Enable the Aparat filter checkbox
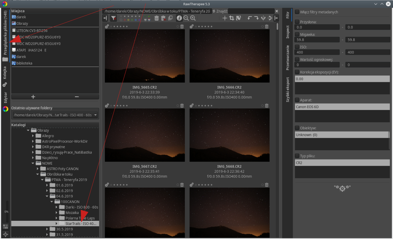Viewport: 393px width, 239px height. tap(297, 100)
